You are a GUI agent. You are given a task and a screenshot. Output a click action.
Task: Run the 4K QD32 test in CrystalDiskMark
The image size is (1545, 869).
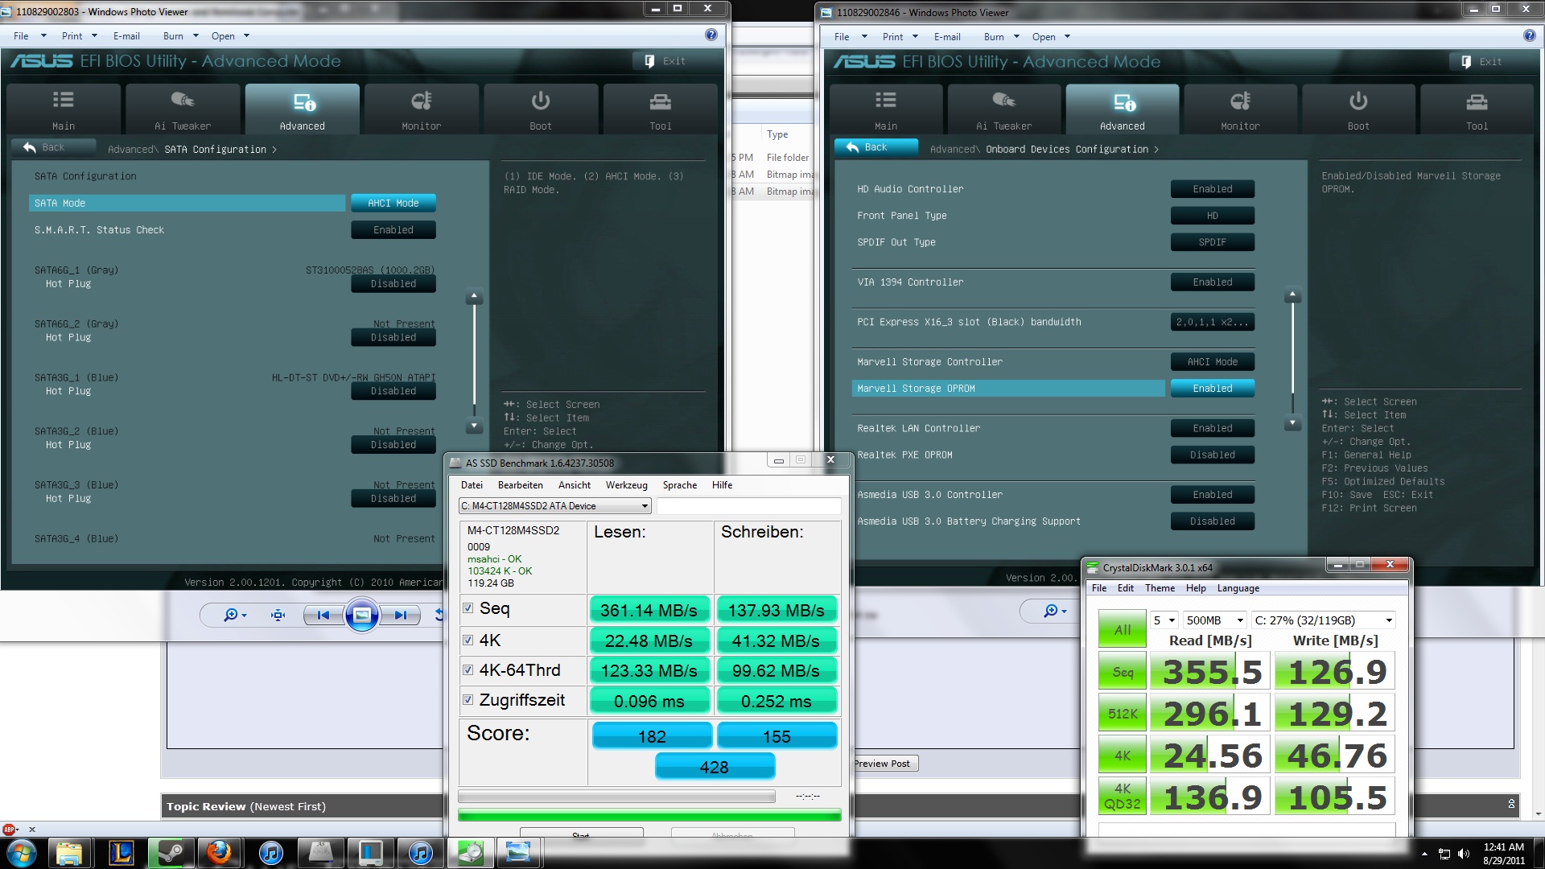click(x=1123, y=797)
